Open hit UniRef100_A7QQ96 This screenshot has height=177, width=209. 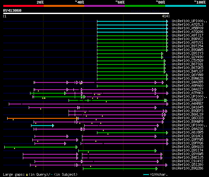point(187,32)
